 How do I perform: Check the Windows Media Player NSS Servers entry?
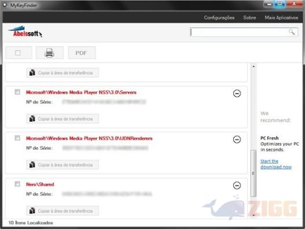17,92
